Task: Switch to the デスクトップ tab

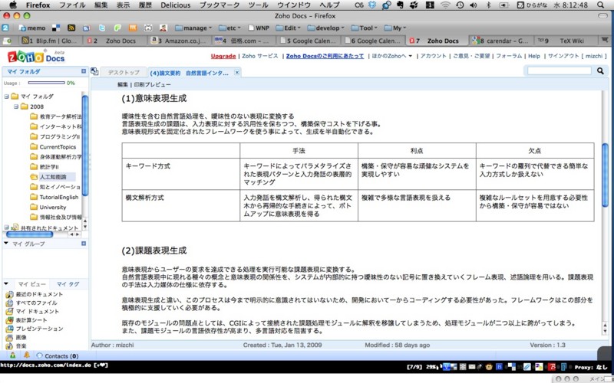Action: pyautogui.click(x=124, y=72)
